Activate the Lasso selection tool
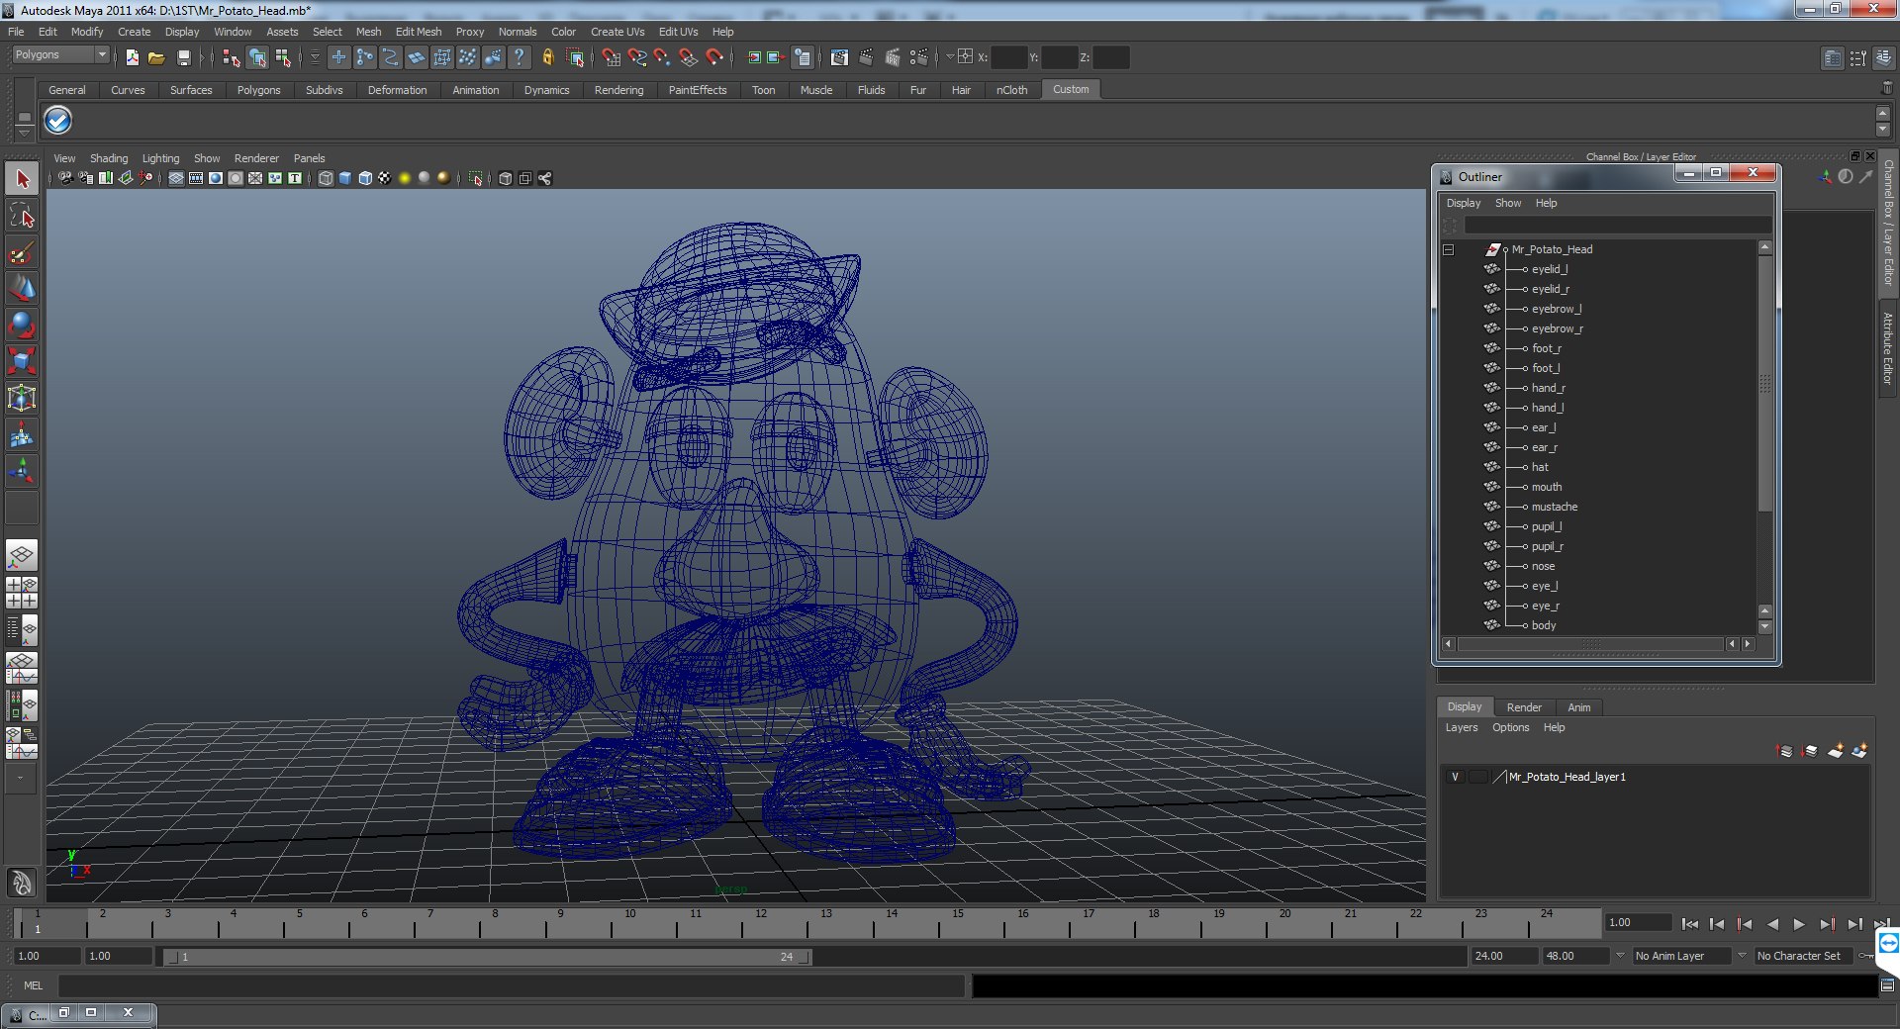Screen dimensions: 1900x1029 [22, 216]
